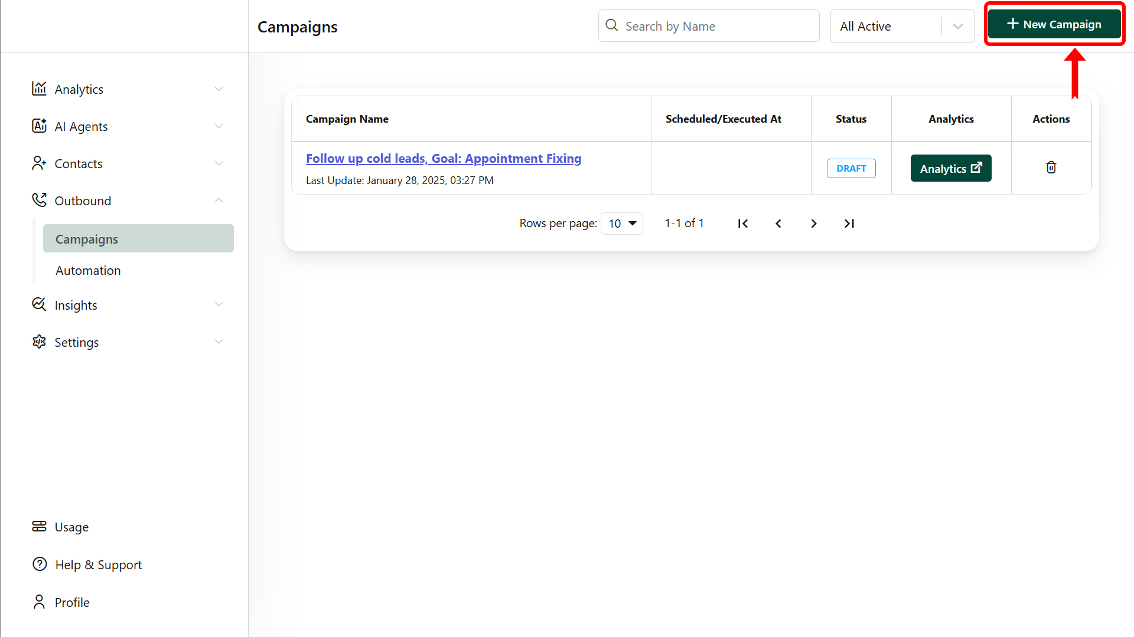Open Analytics for the draft campaign
The height and width of the screenshot is (637, 1134).
pyautogui.click(x=951, y=168)
